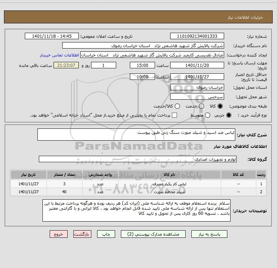
Task: Click the نام کالا column header
Action: (169, 175)
